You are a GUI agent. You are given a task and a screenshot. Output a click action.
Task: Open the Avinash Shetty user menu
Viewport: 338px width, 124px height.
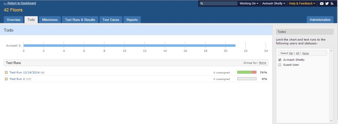pos(274,3)
